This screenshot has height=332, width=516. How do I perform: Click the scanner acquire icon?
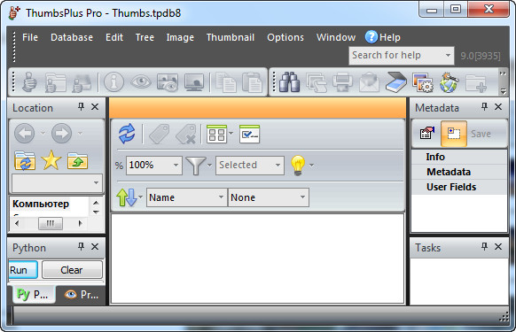[396, 81]
